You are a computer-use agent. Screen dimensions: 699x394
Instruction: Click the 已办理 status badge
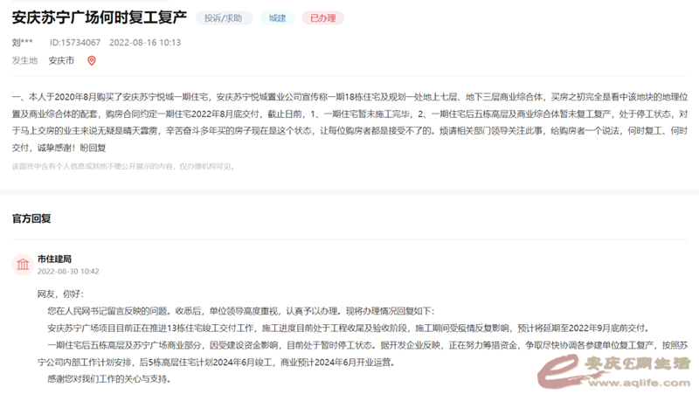tap(323, 17)
